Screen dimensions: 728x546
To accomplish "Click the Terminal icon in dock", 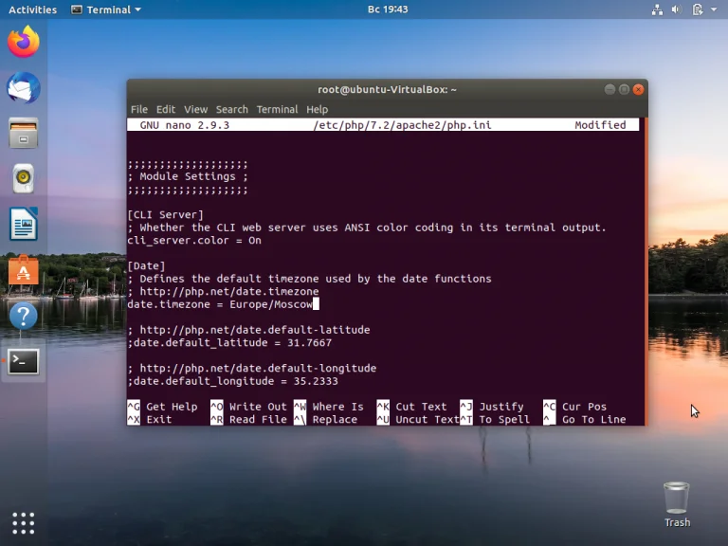I will pos(24,361).
